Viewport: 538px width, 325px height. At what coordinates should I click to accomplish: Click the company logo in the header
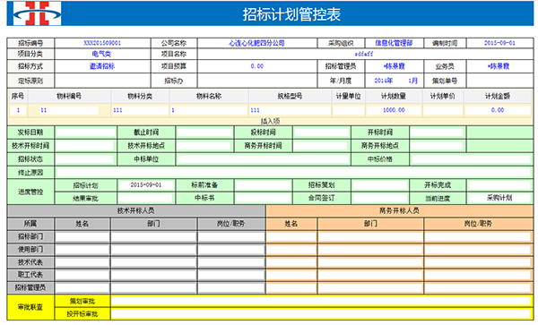37,13
